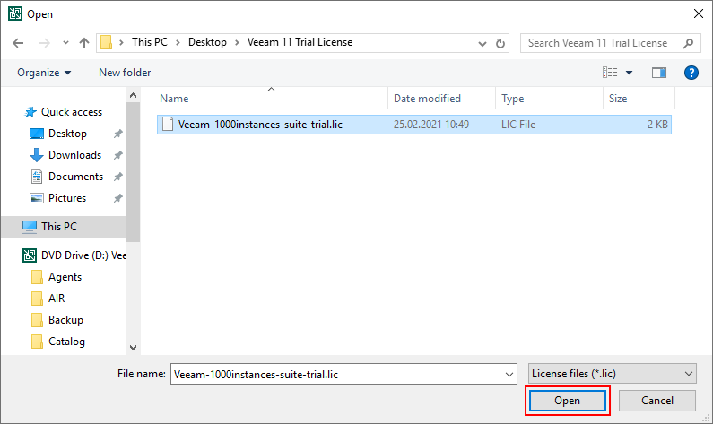Click the pin icon beside Pictures
Viewport: 713px width, 424px height.
pyautogui.click(x=118, y=198)
